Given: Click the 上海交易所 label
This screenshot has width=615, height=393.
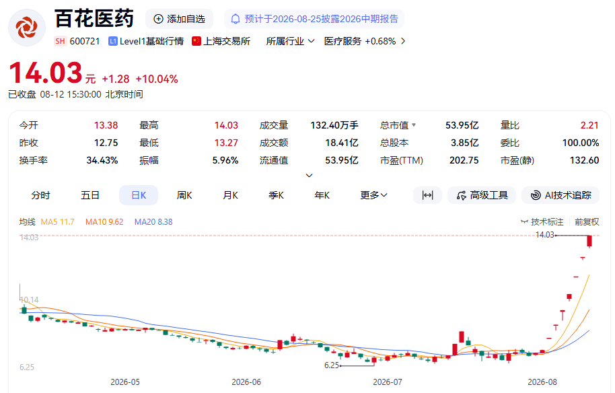Looking at the screenshot, I should [x=227, y=41].
